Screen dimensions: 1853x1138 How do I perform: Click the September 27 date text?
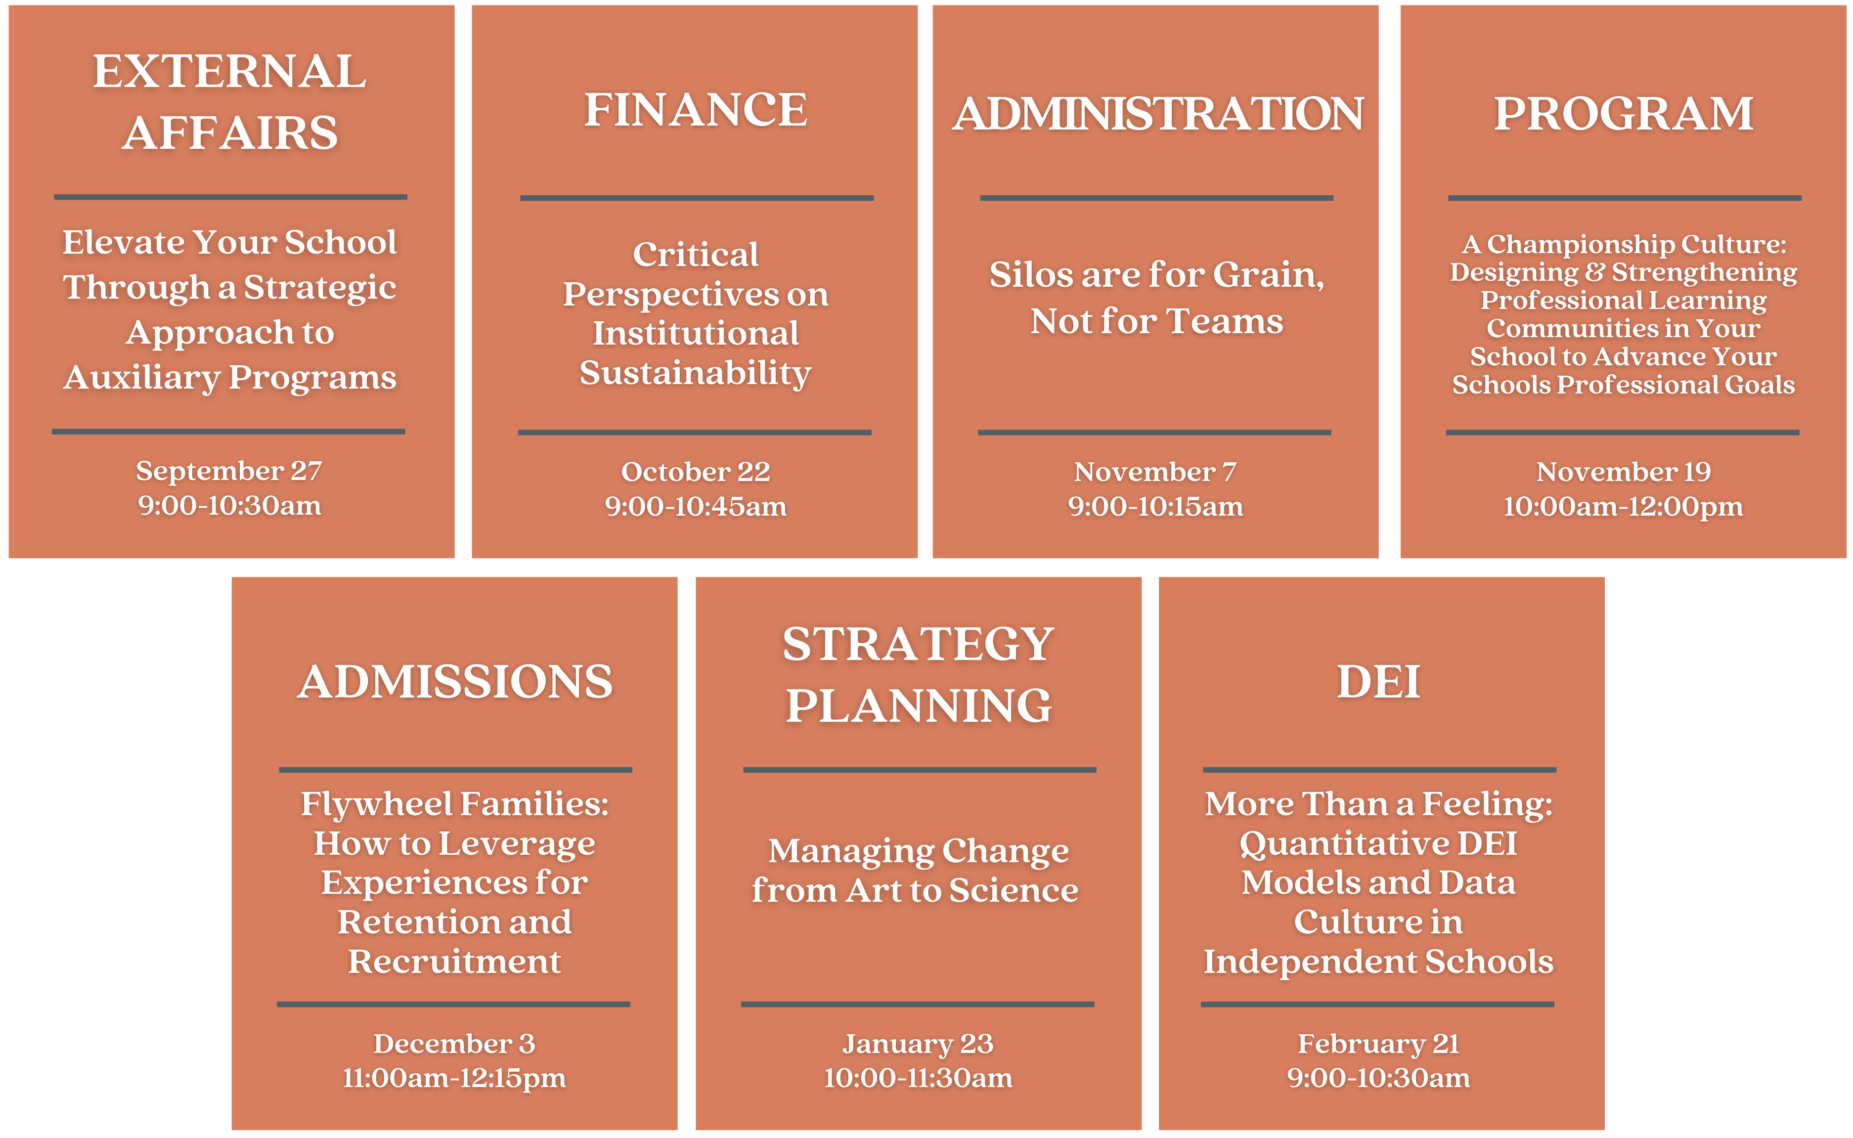(x=229, y=471)
